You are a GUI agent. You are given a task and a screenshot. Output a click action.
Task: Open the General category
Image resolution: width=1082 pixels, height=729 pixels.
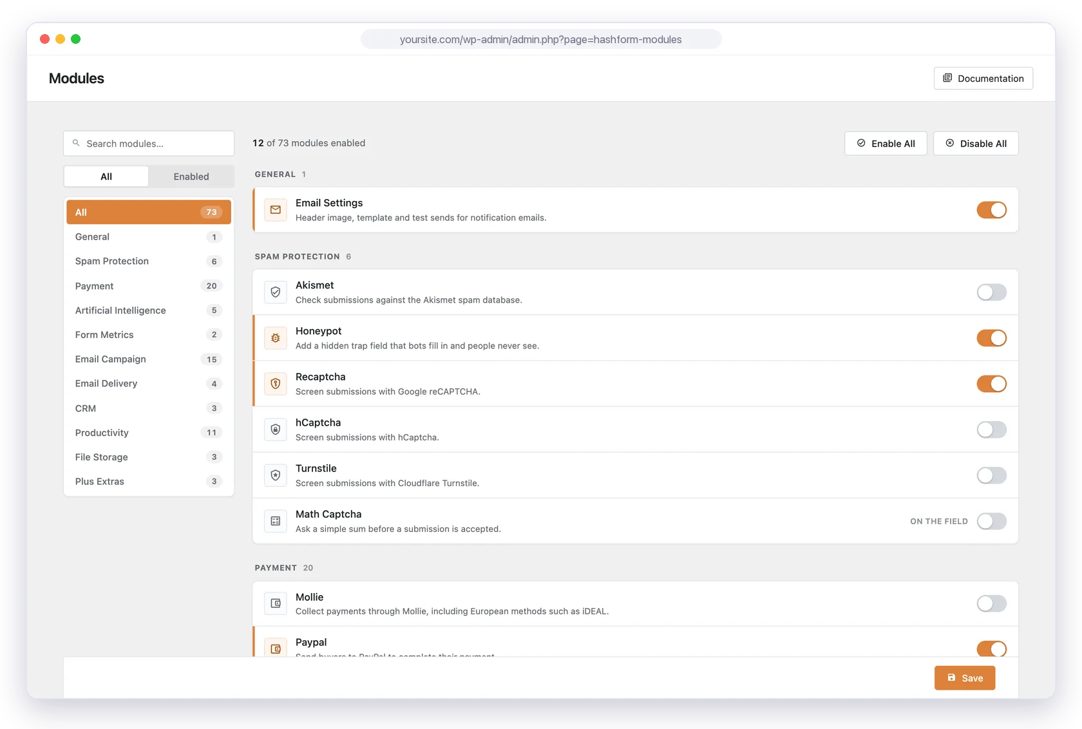[x=149, y=237]
